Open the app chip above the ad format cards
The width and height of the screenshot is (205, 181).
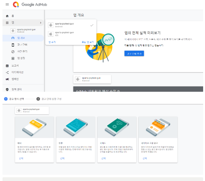tap(32, 111)
